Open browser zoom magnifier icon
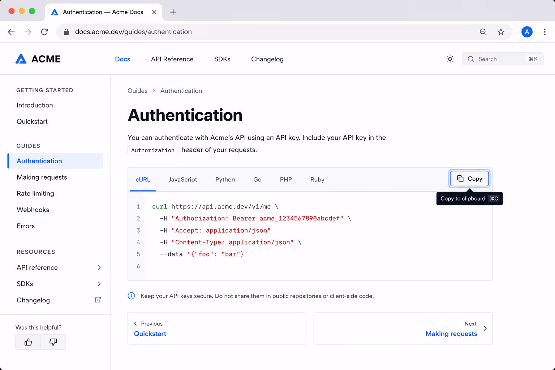 pos(483,32)
